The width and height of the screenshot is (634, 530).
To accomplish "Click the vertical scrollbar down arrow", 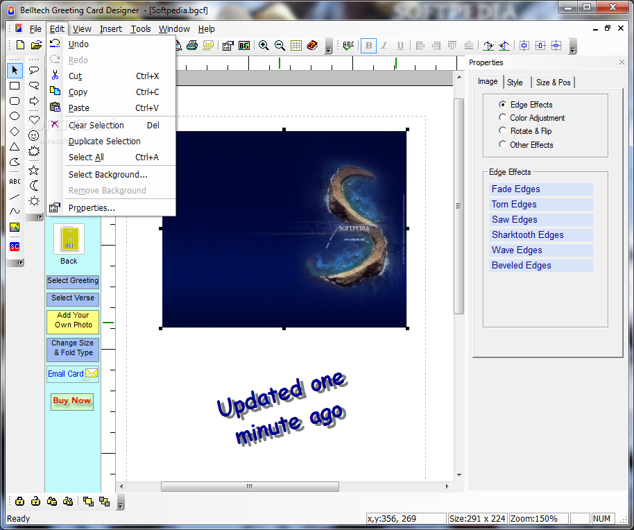I will click(459, 475).
